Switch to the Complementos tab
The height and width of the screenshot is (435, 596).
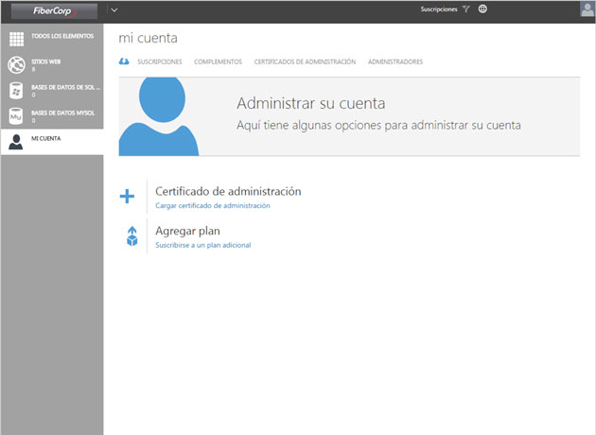point(218,61)
